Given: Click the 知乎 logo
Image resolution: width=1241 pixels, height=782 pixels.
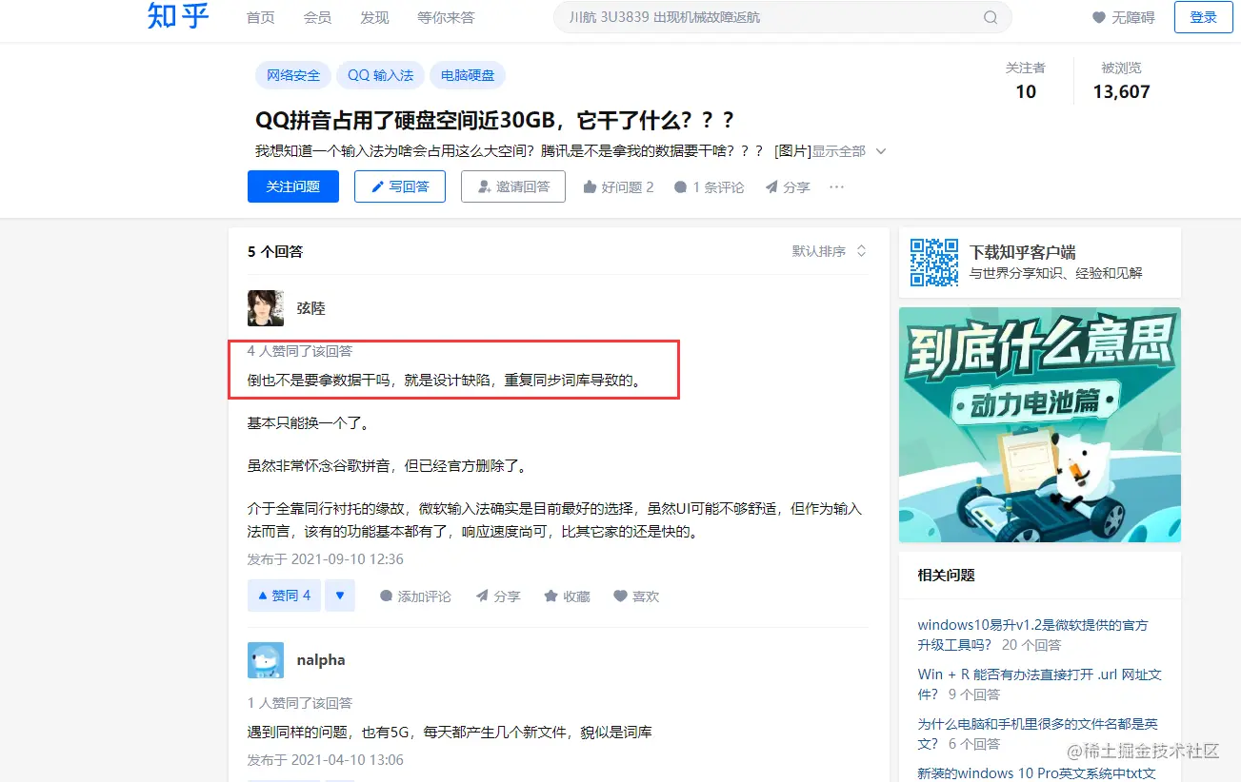Looking at the screenshot, I should [x=178, y=16].
